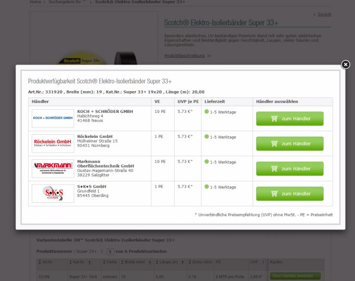The image size is (355, 281).
Task: Select Gustav-Hagemann-Straße 40 address line
Action: [105, 170]
